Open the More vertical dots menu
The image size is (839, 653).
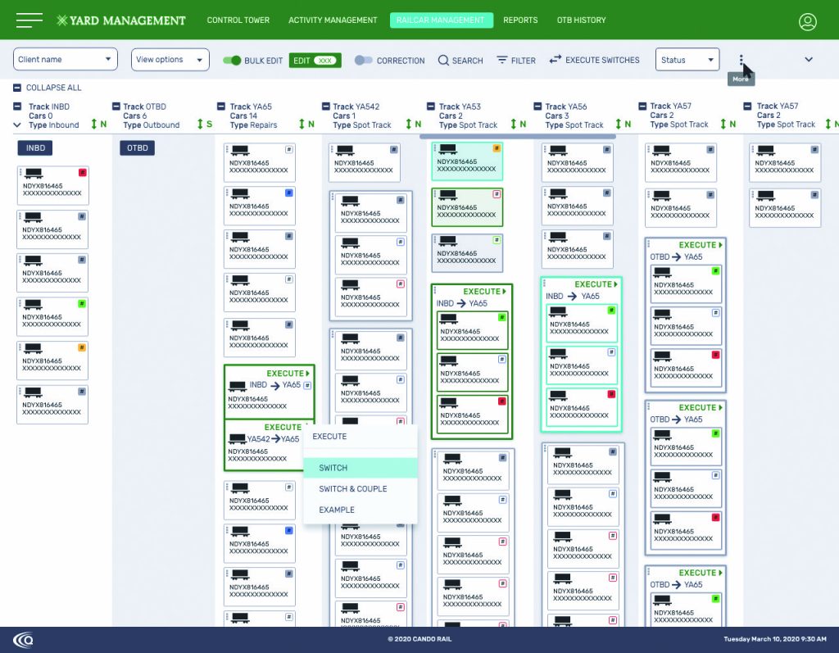click(x=741, y=60)
